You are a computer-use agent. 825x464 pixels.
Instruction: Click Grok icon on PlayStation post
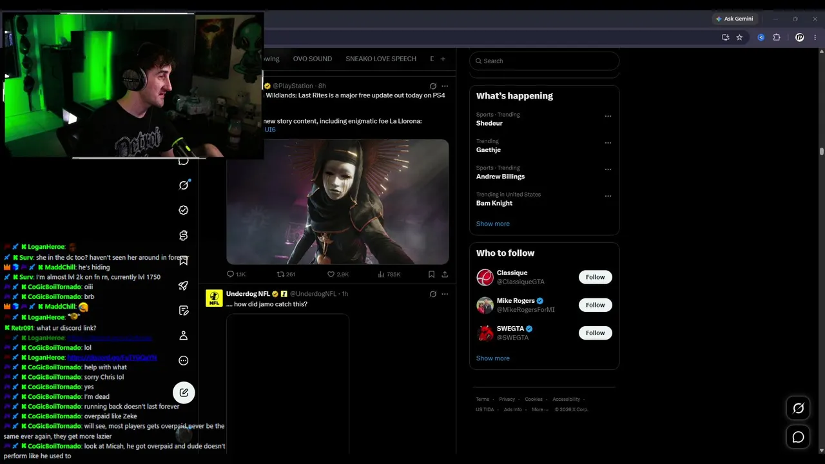tap(433, 86)
